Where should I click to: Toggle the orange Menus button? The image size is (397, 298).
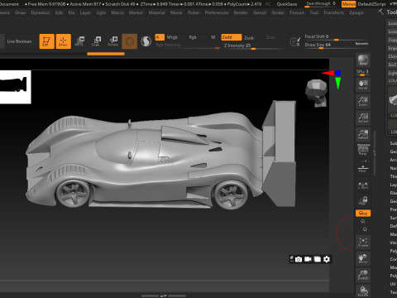[x=348, y=4]
